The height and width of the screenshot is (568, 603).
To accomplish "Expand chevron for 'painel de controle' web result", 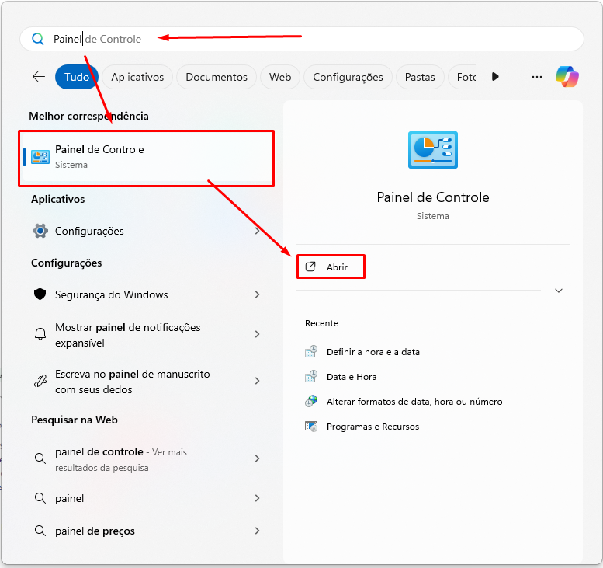I will [258, 458].
